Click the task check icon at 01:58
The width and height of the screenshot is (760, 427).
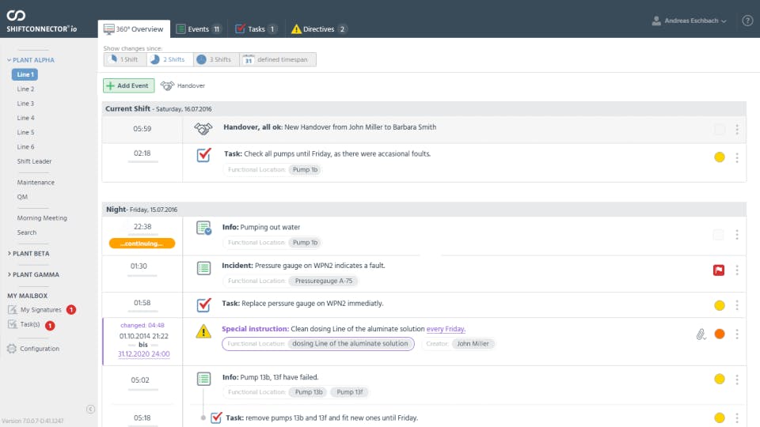(204, 304)
